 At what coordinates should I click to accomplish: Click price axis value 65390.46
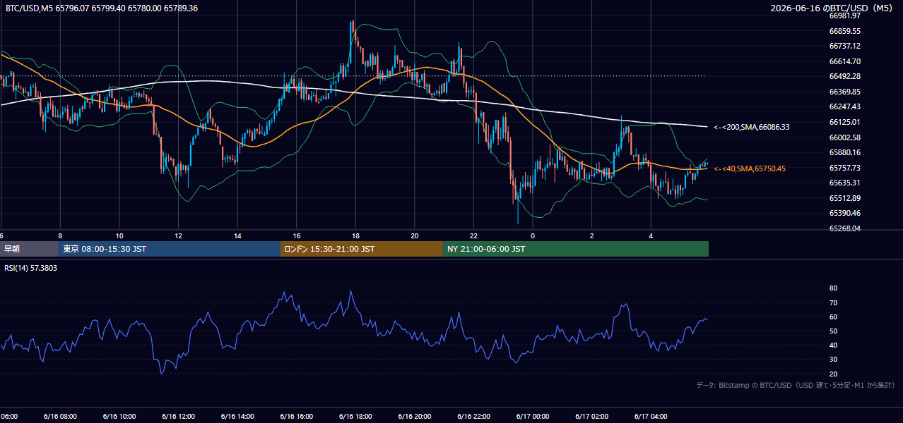(x=844, y=213)
